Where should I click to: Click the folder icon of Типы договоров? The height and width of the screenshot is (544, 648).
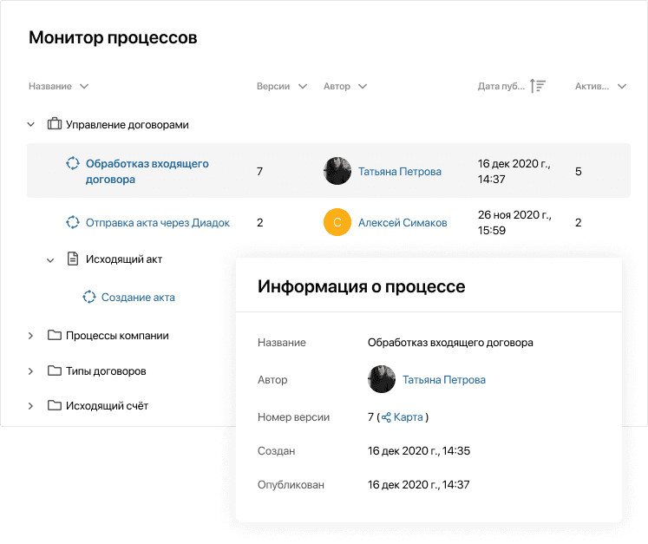tap(54, 370)
